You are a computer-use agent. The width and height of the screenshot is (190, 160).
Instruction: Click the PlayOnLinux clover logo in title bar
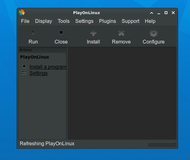click(x=22, y=13)
